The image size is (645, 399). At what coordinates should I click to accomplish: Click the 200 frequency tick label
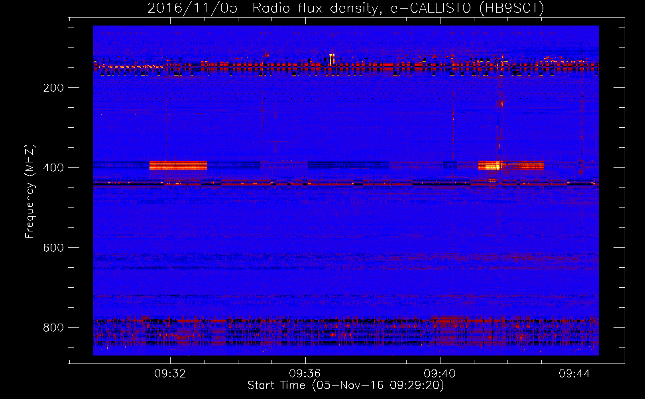coord(53,88)
